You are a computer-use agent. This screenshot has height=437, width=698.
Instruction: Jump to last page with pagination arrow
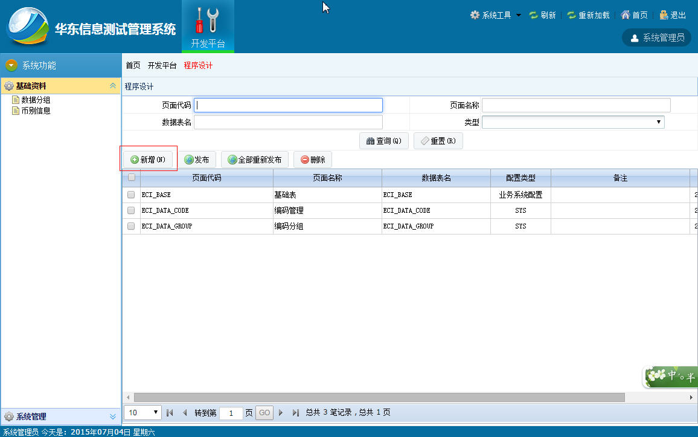click(x=296, y=412)
